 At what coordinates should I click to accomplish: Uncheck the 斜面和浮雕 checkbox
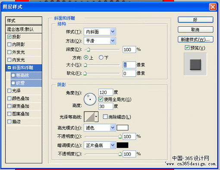[9, 68]
